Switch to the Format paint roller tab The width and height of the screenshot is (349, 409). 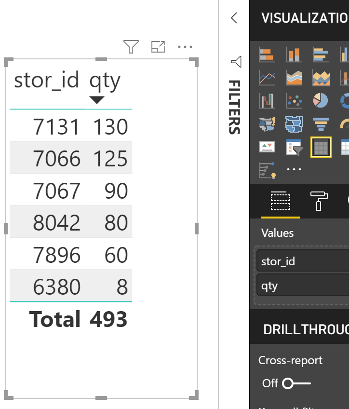coord(318,201)
